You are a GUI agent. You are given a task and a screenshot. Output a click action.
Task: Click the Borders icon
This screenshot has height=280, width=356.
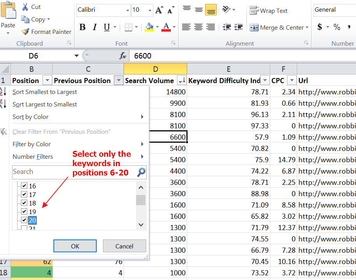(128, 27)
